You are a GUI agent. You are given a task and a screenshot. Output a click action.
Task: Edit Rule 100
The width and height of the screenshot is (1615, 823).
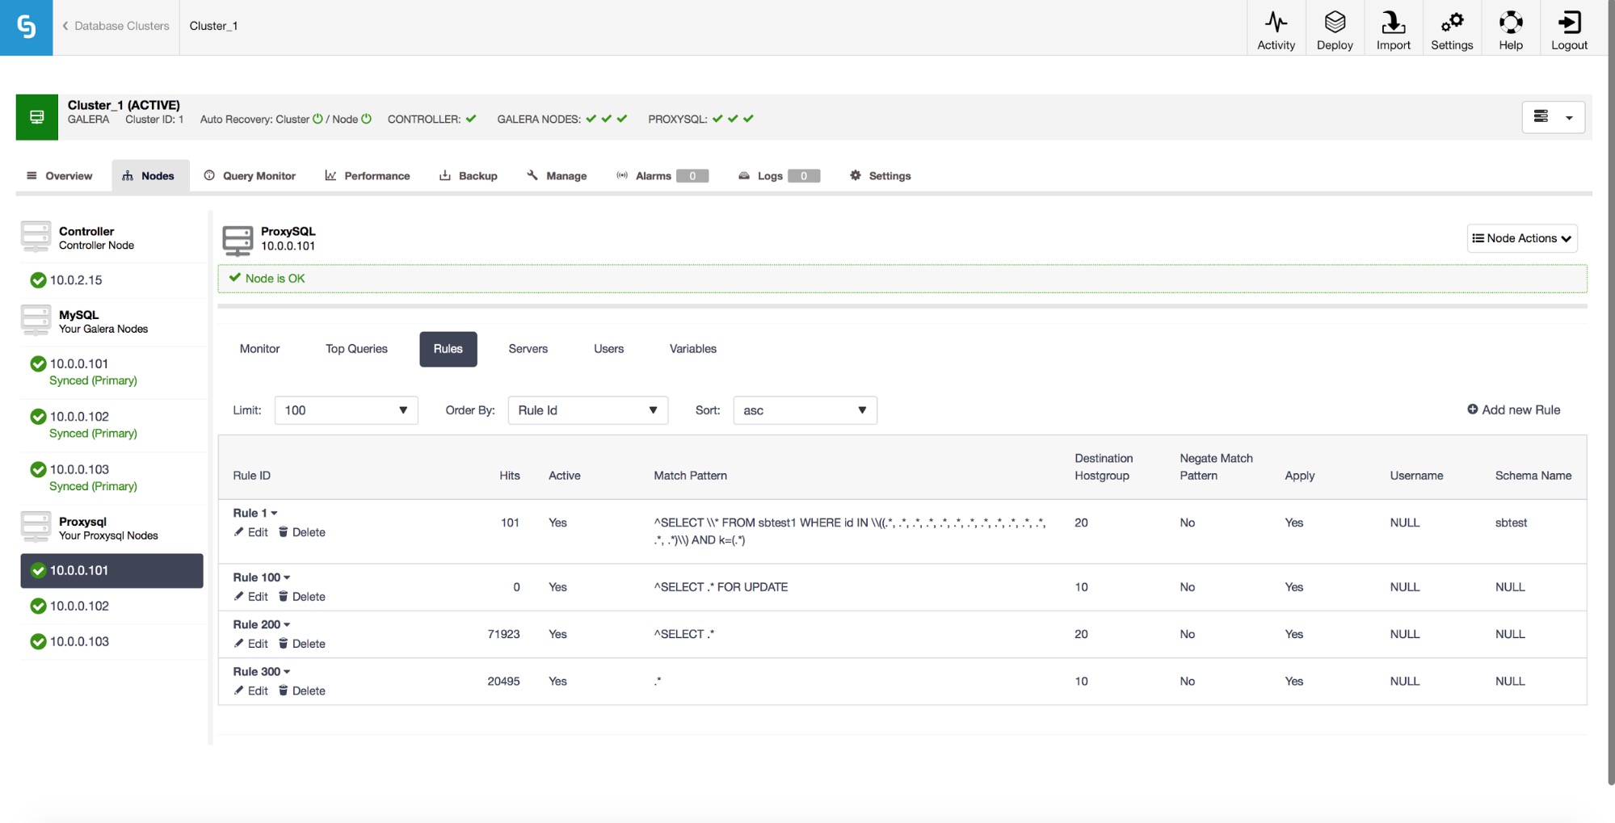coord(251,597)
